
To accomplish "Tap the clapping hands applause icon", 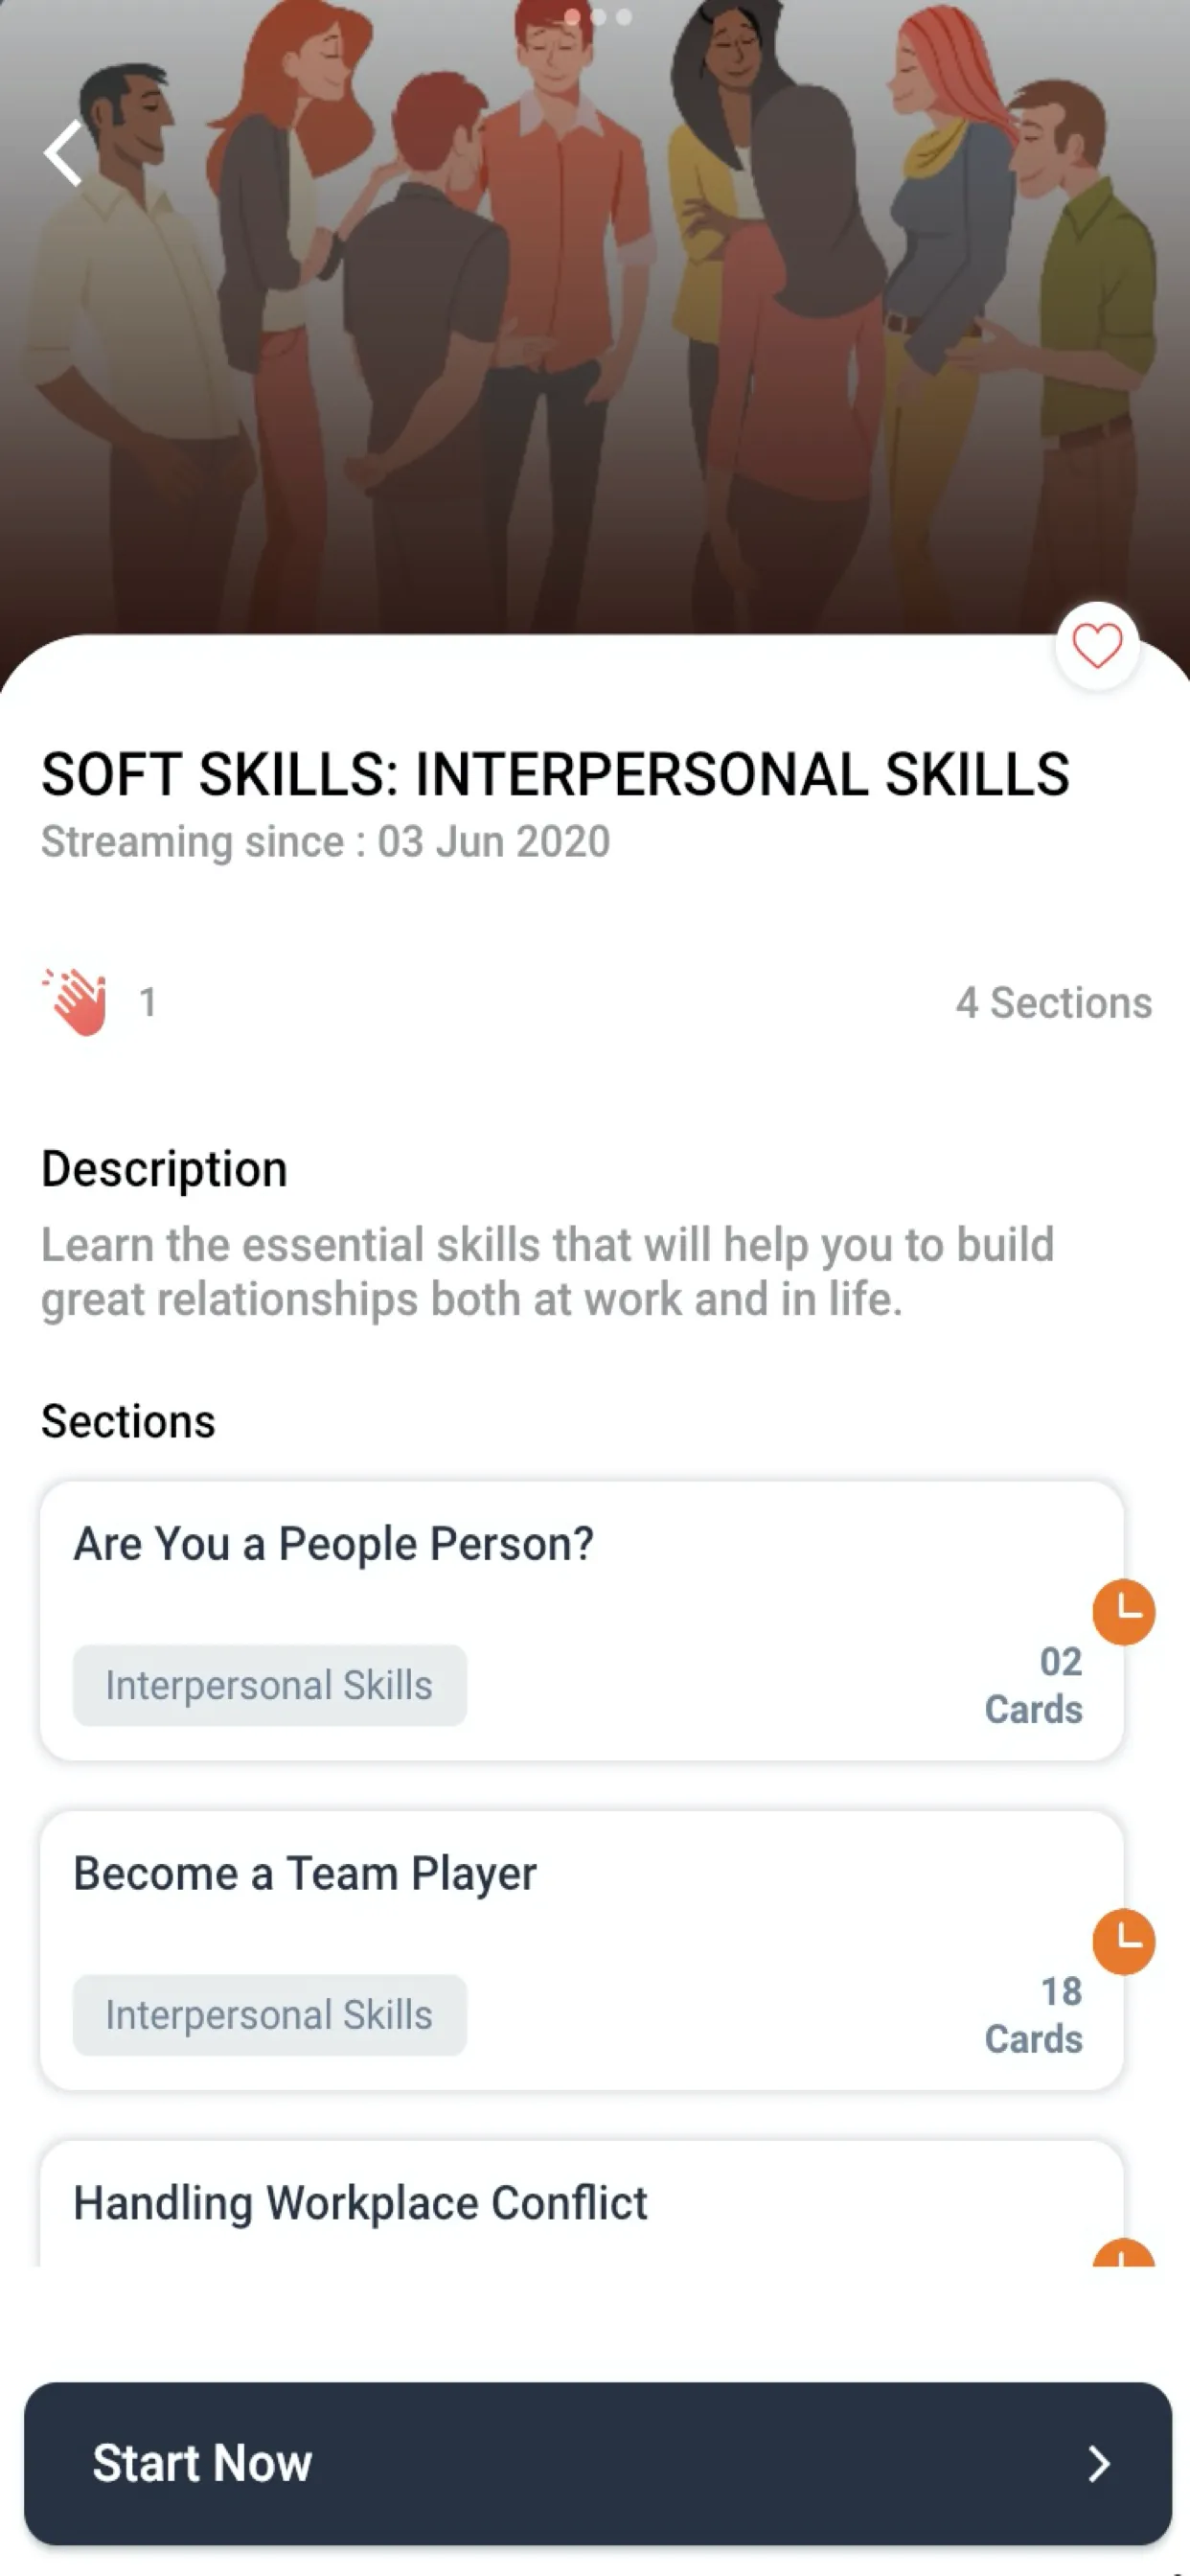I will (76, 1001).
